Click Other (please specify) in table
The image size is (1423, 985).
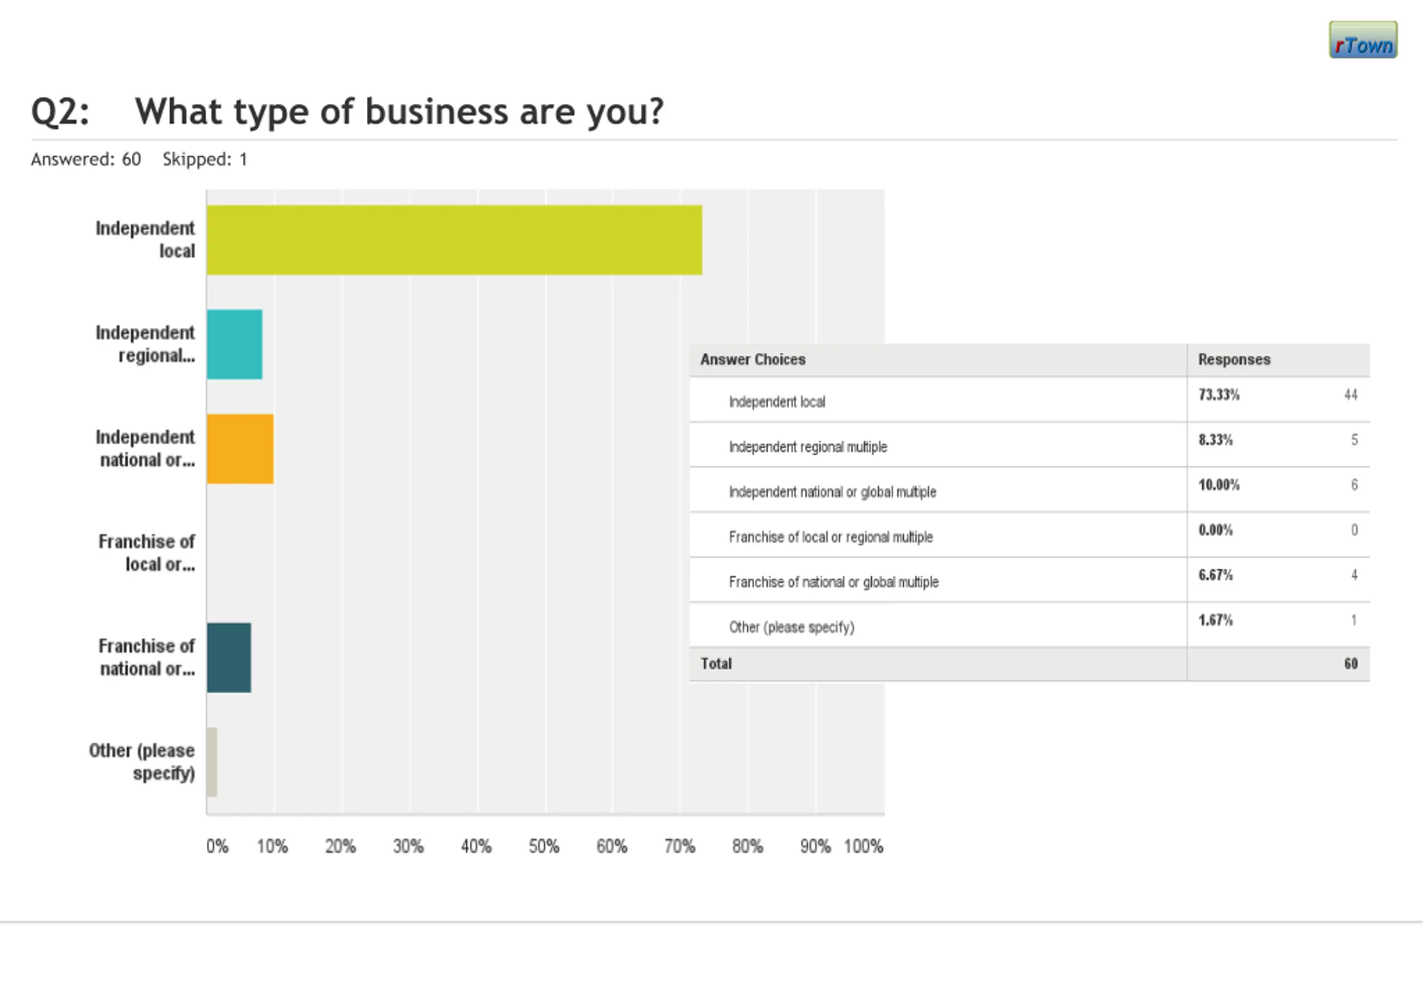(792, 627)
